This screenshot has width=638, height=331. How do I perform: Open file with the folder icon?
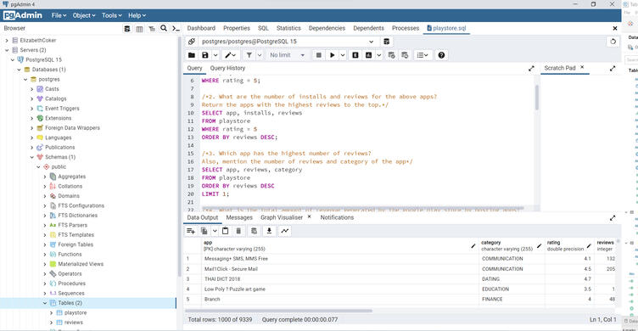point(192,55)
